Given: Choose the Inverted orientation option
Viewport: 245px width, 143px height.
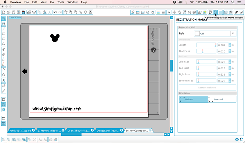Looking at the screenshot, I should pos(222,99).
